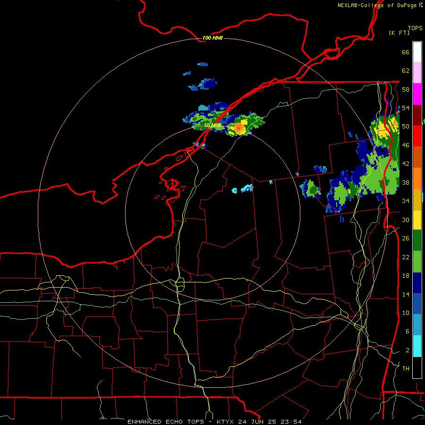Click the legend value 30
Screen dimensions: 425x425
point(406,220)
